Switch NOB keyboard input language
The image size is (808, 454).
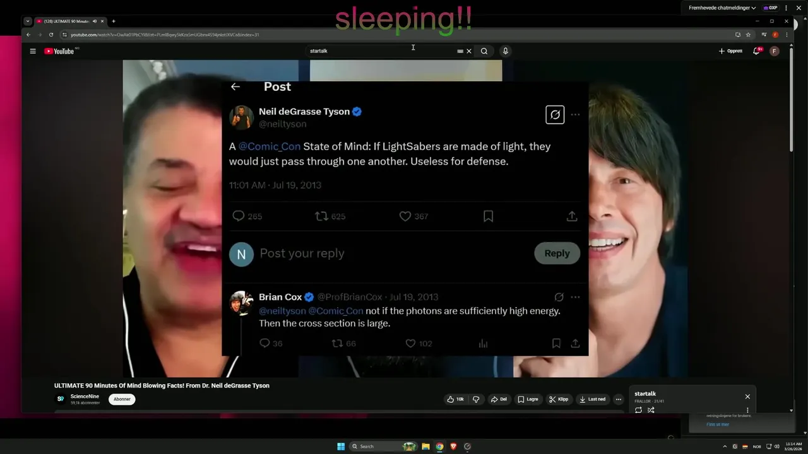(x=757, y=446)
